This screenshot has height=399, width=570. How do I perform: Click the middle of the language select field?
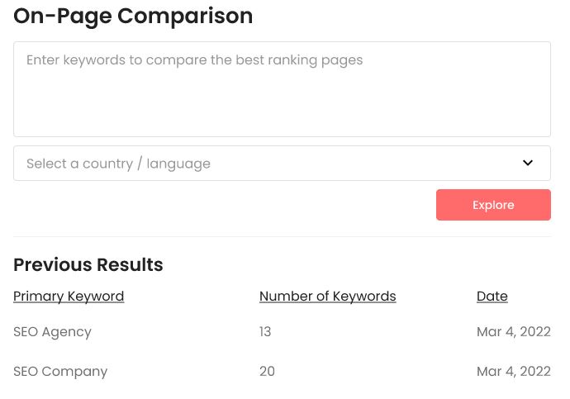click(282, 164)
